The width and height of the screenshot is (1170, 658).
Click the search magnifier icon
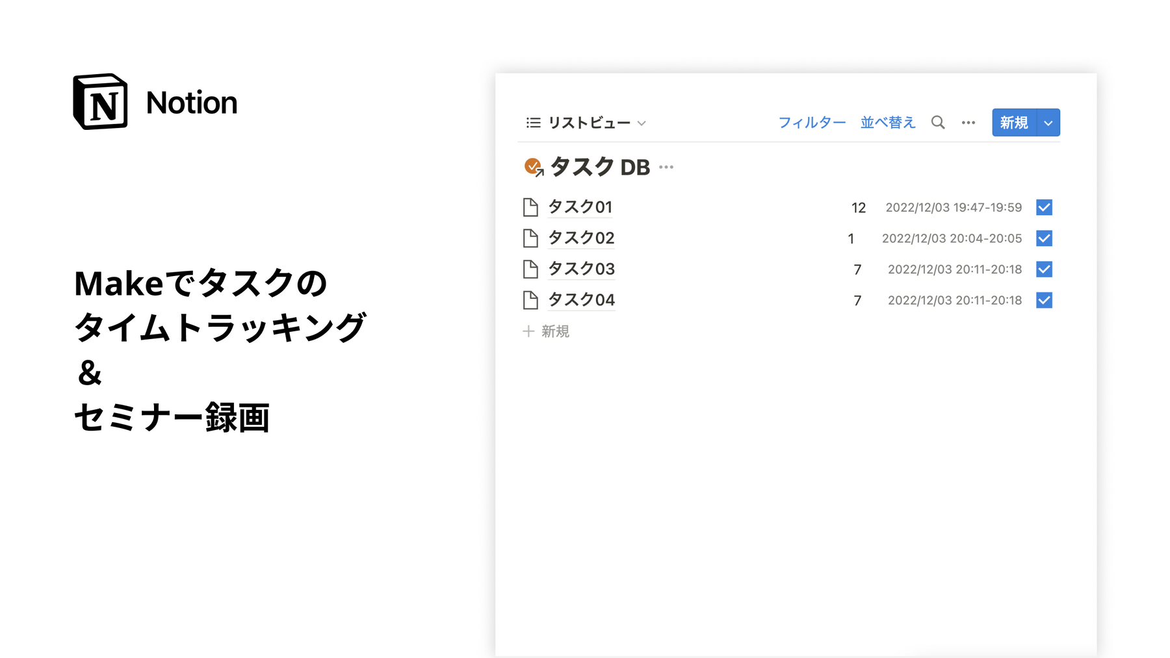pos(937,122)
